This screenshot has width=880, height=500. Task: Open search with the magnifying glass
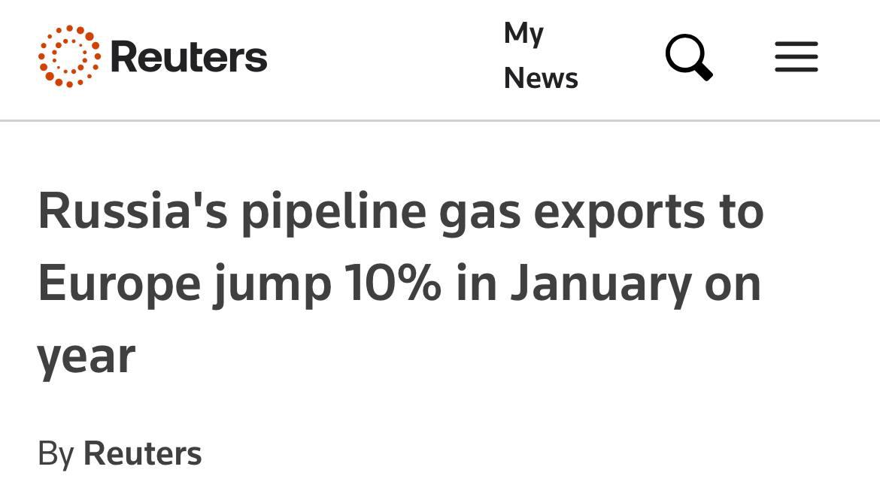(x=688, y=57)
